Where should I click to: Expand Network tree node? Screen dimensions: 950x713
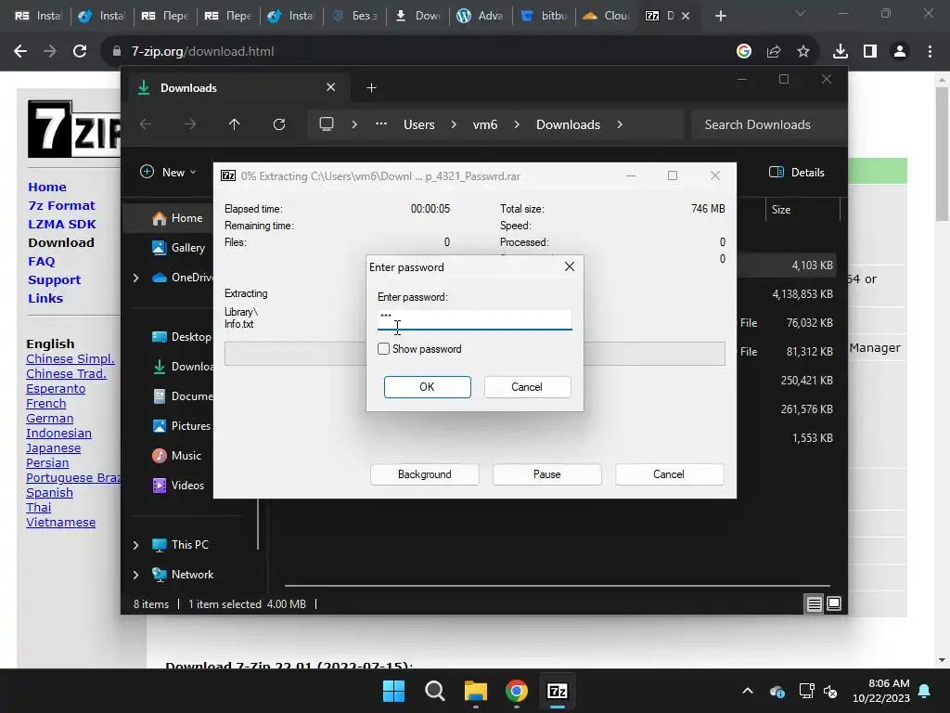click(x=136, y=575)
